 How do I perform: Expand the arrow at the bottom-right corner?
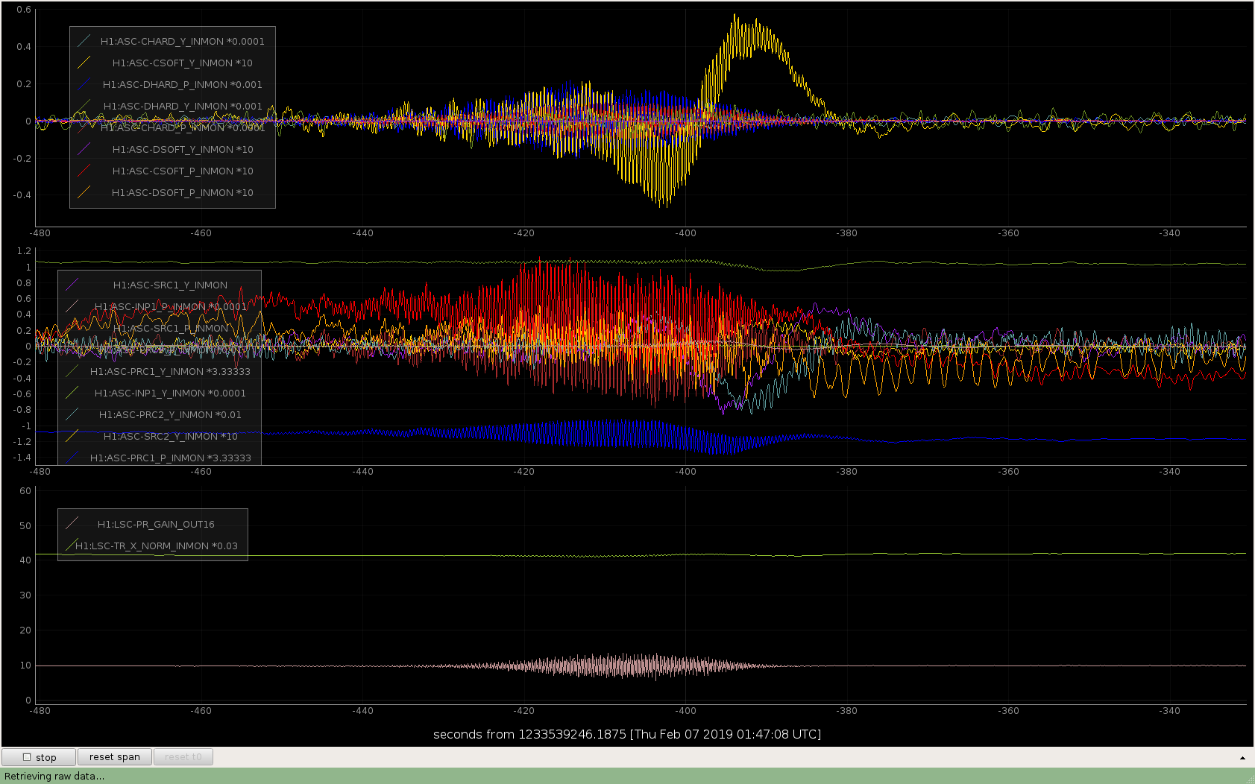click(1242, 758)
